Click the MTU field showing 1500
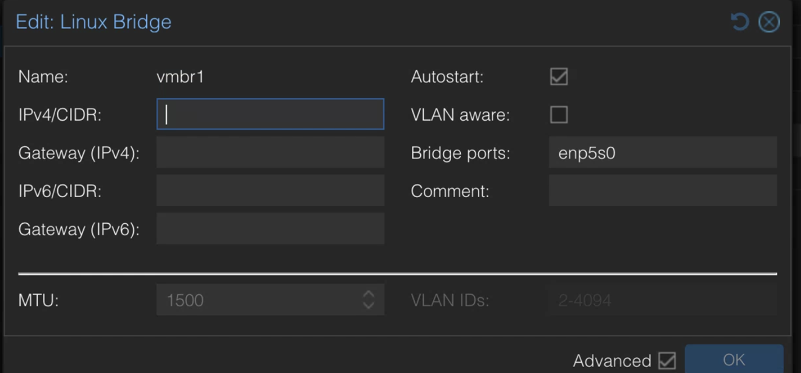 259,300
